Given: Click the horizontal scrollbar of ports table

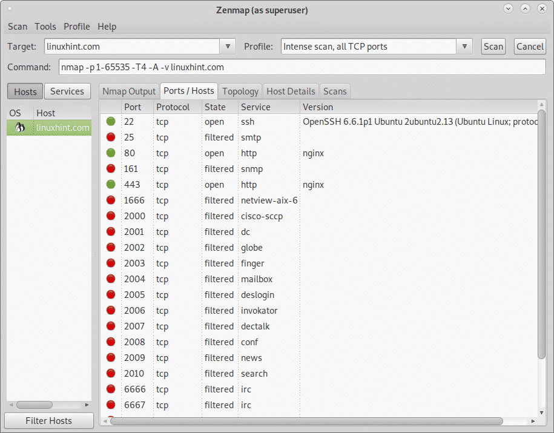Looking at the screenshot, I should (x=306, y=421).
